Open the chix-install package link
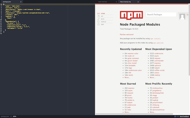Viewport: 190px width, 118px height. pos(132,63)
